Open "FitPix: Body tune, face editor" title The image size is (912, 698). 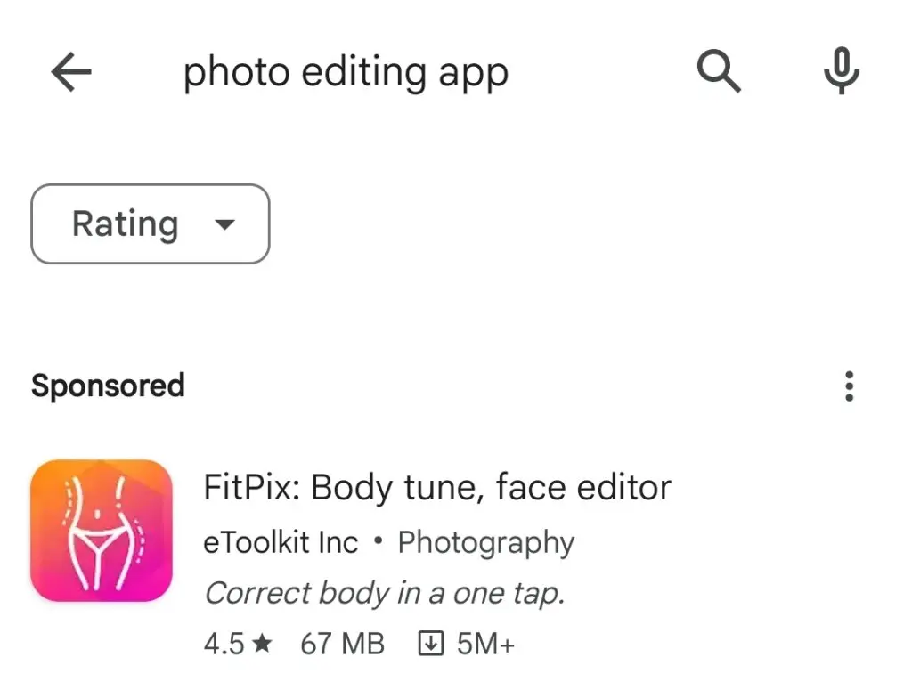pos(437,487)
